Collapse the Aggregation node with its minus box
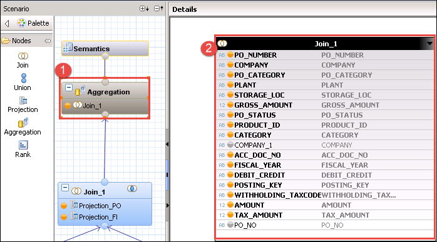Viewport: 437px width, 242px height. click(x=69, y=88)
